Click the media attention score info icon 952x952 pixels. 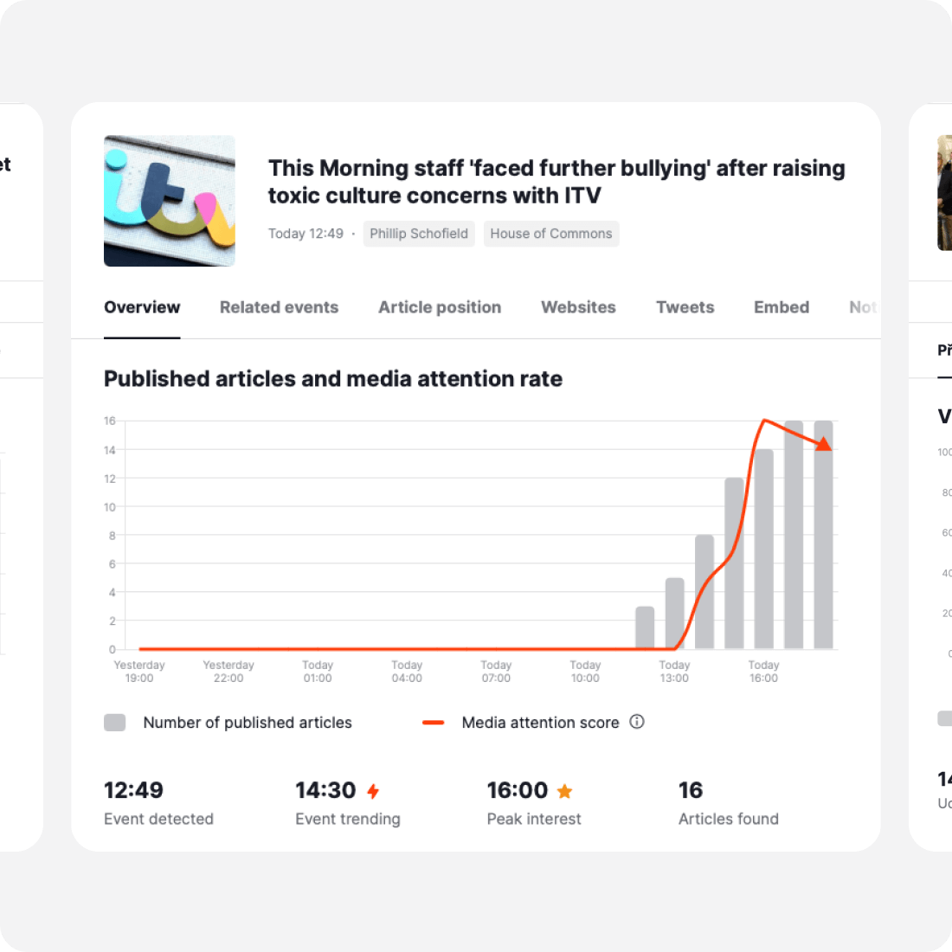(637, 722)
